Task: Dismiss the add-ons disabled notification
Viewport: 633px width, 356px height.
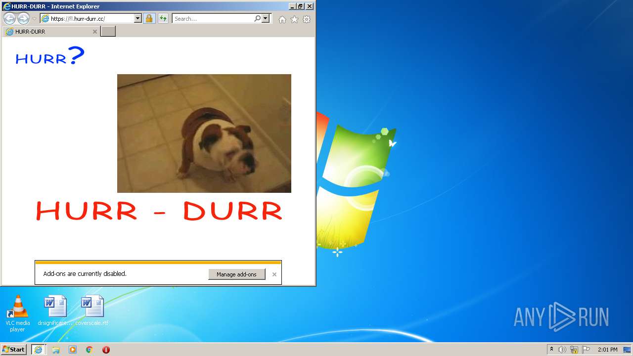Action: (x=274, y=274)
